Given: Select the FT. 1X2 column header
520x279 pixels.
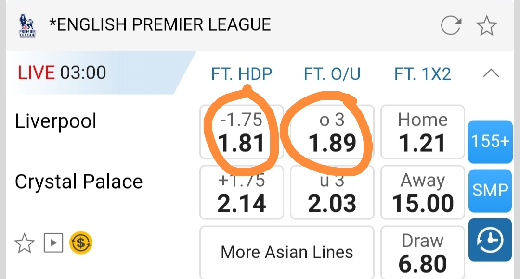Looking at the screenshot, I should (x=423, y=74).
